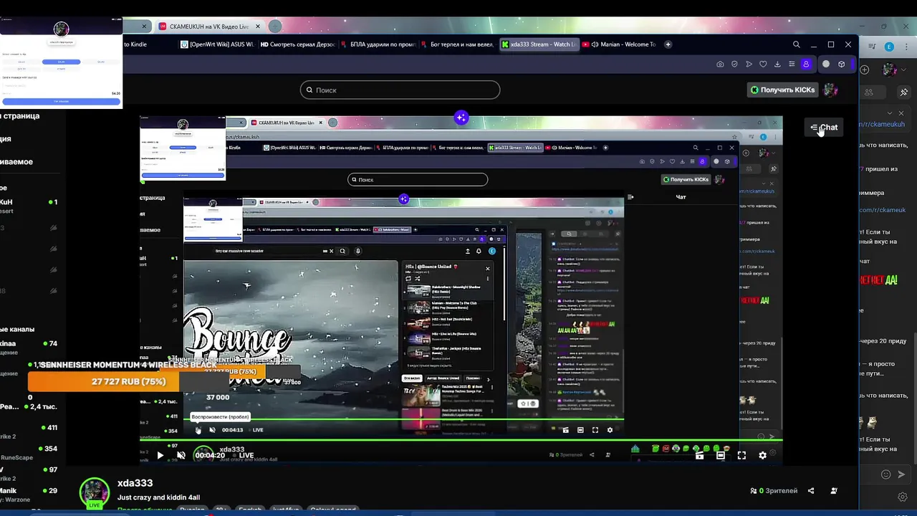
Task: Share the xda333 stream via share icon
Action: [811, 491]
